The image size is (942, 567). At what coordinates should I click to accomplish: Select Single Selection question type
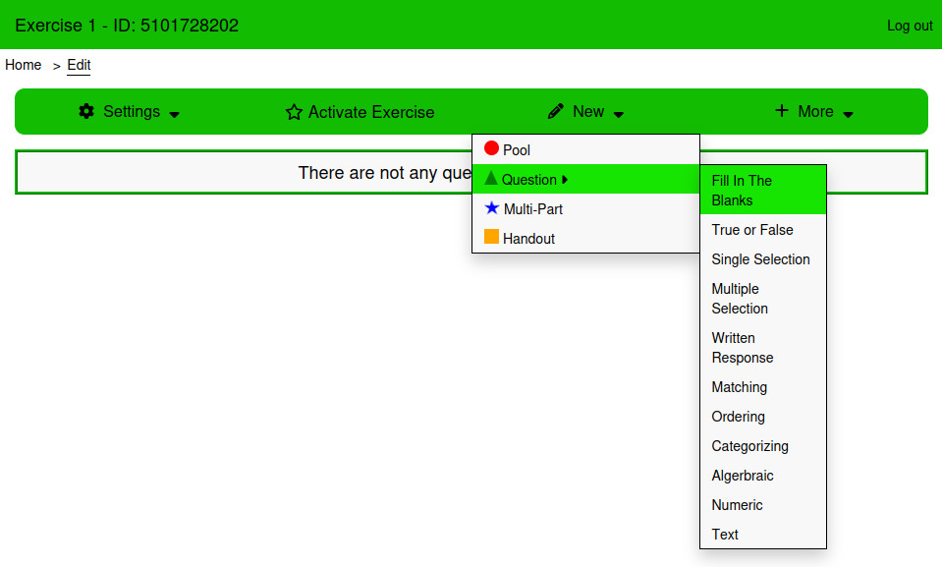[760, 259]
